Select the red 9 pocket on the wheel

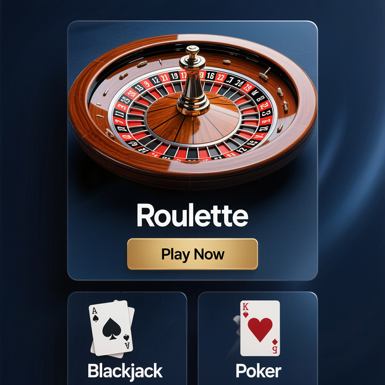coord(147,84)
